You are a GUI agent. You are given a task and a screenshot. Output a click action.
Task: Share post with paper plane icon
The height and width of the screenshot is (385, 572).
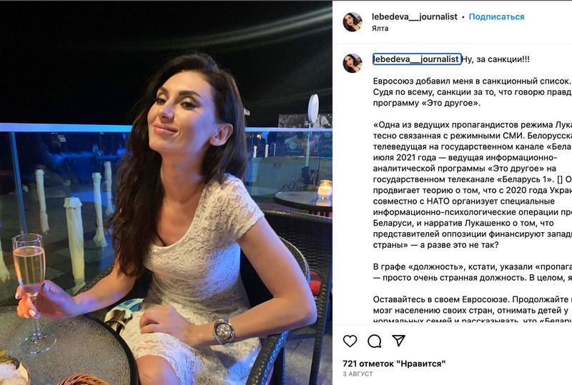[x=399, y=341]
